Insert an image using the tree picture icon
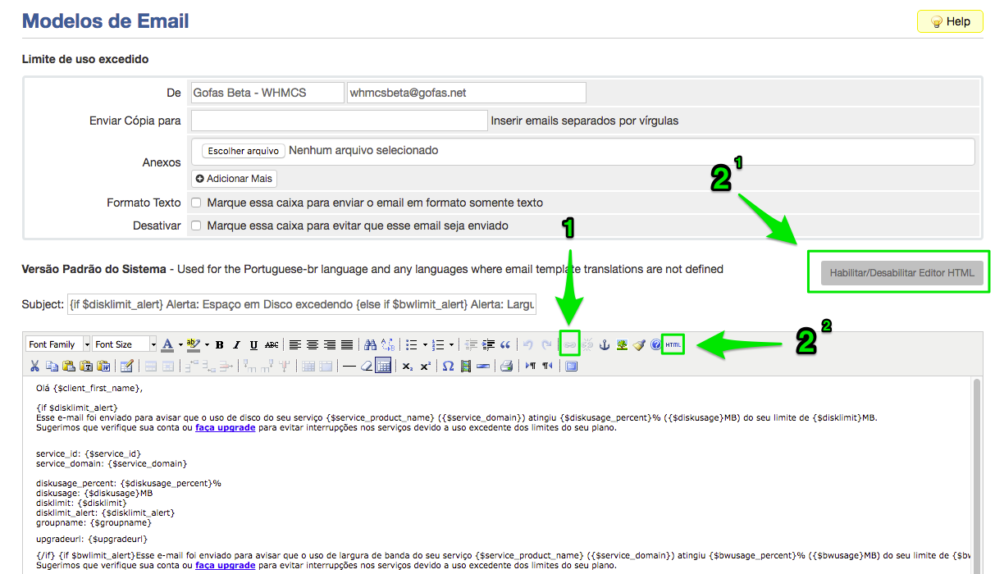This screenshot has height=574, width=995. [x=622, y=345]
